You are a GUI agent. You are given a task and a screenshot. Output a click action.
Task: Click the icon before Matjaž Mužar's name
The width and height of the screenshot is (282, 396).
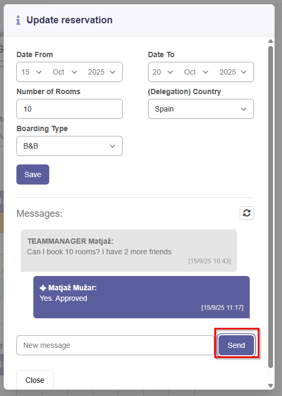tap(43, 288)
